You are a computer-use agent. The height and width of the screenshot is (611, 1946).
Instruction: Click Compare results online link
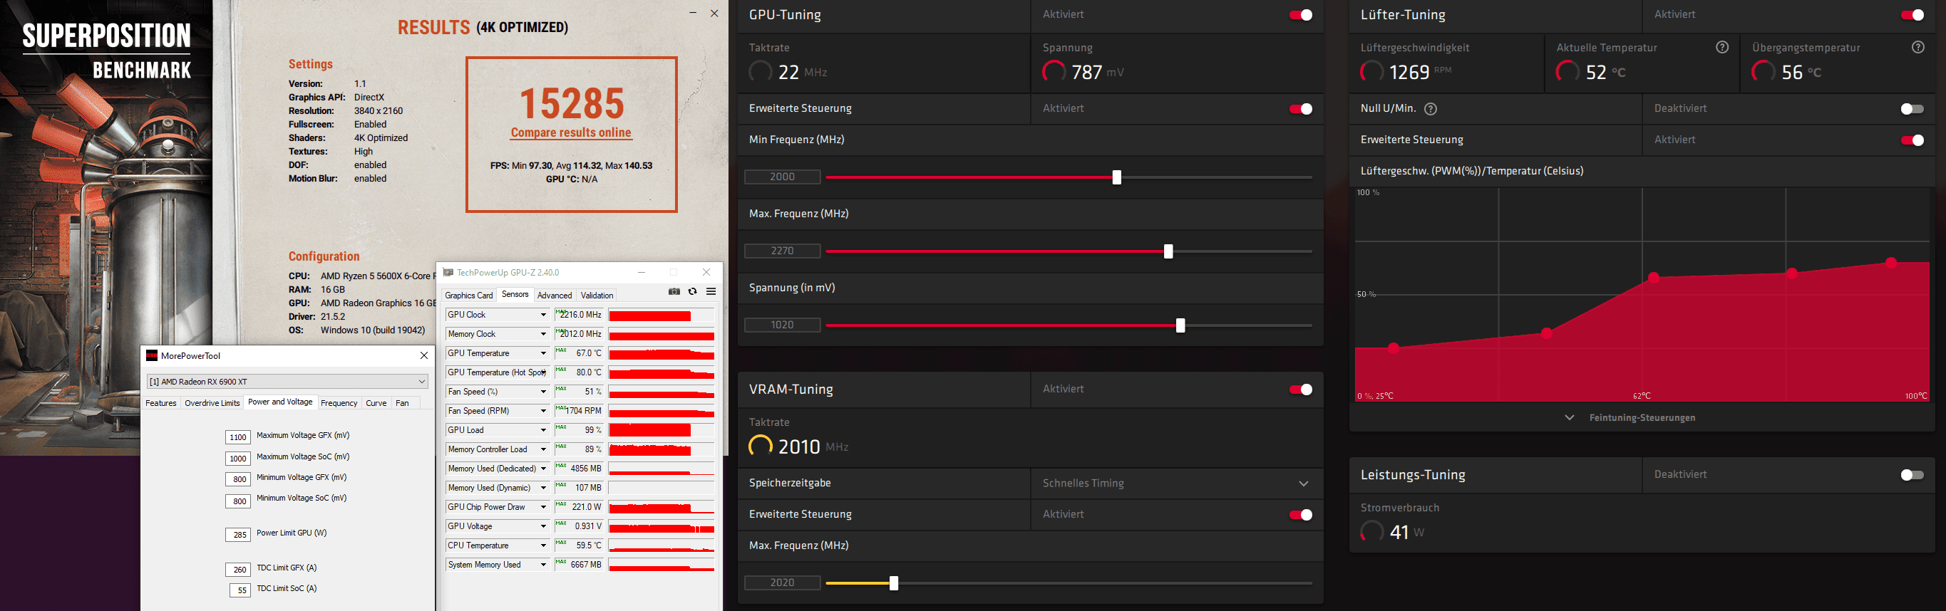[x=570, y=132]
